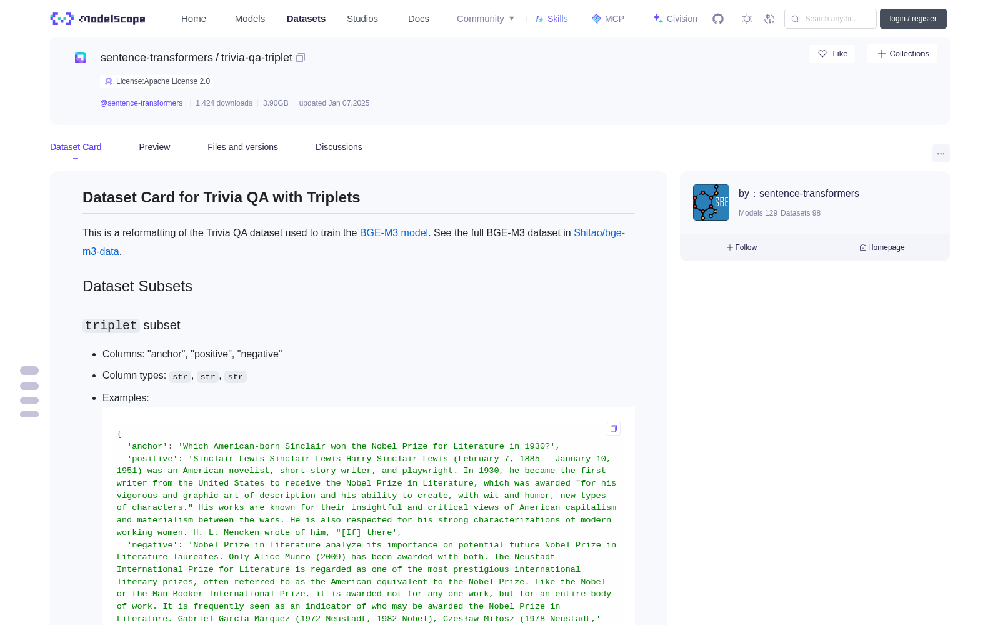Click the dataset cube icon beside the title
Screen dimensions: 1000x625
pos(81,57)
